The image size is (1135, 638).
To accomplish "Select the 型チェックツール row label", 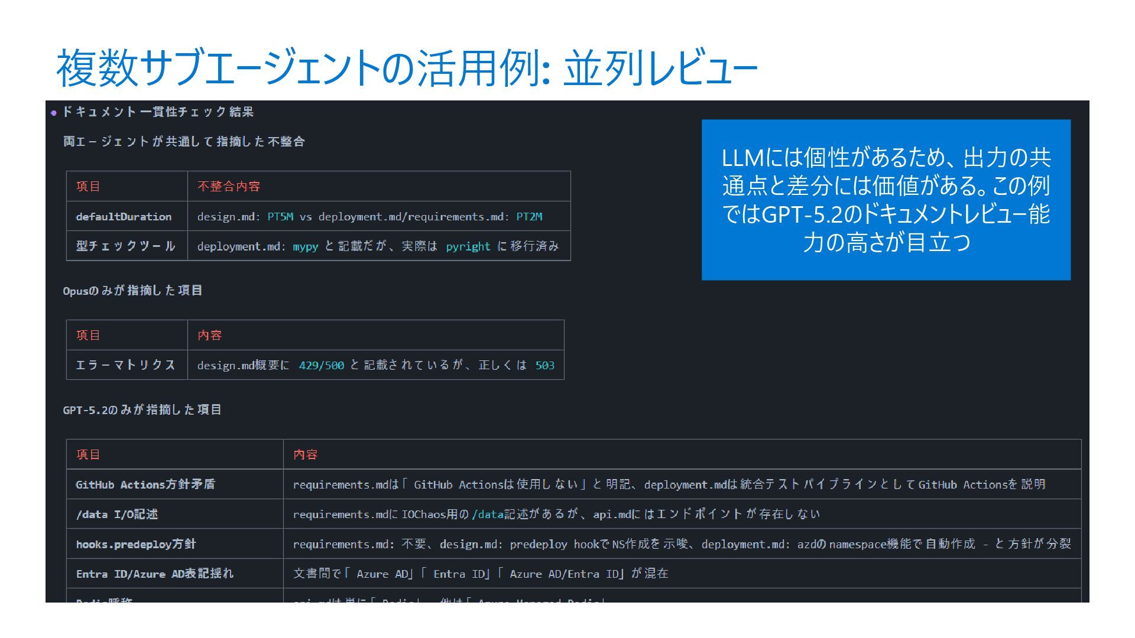I will [125, 246].
